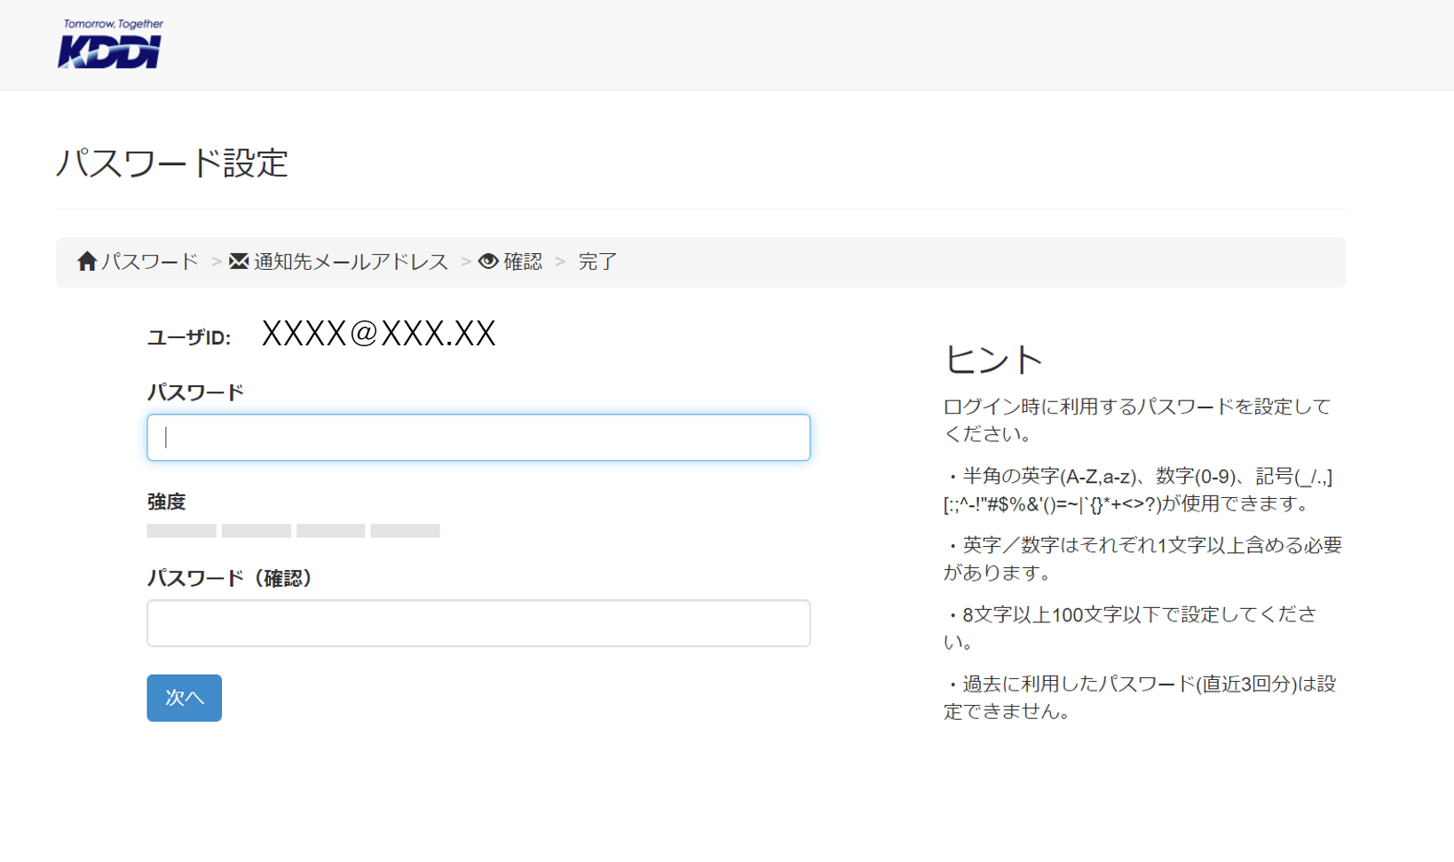Jump to the 完了 breadcrumb step

click(x=597, y=262)
